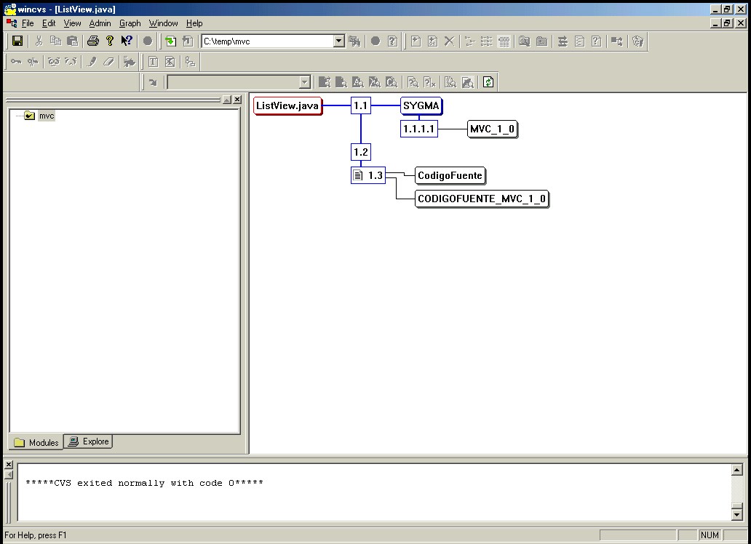Click the green refresh icon in graph toolbar

pyautogui.click(x=488, y=82)
